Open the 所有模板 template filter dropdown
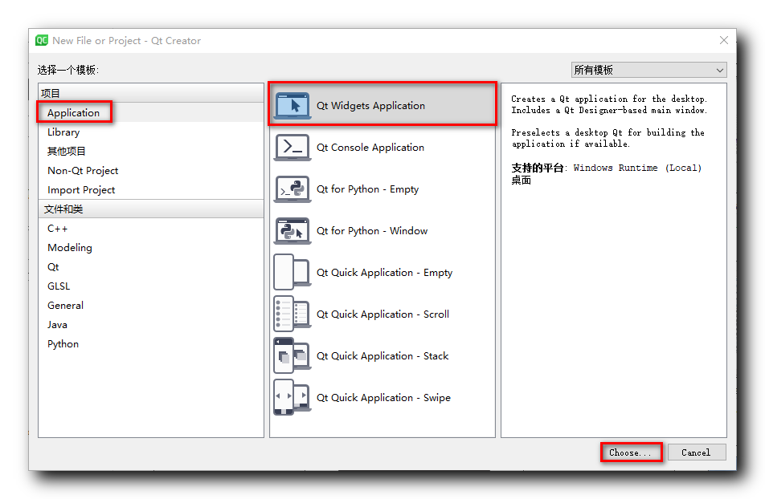This screenshot has height=499, width=765. click(x=649, y=70)
